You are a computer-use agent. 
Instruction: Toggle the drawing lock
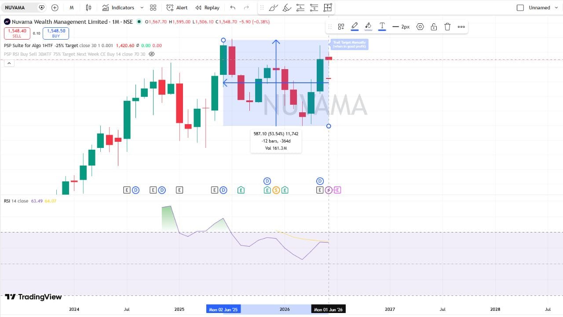[x=434, y=27]
